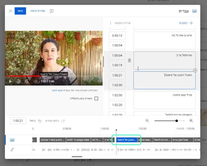Screen dimensions: 207x166
Task: Edit start time 0:59:13 field
Action: point(117,36)
